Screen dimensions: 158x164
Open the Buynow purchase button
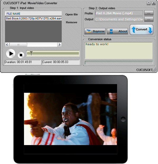95,31
